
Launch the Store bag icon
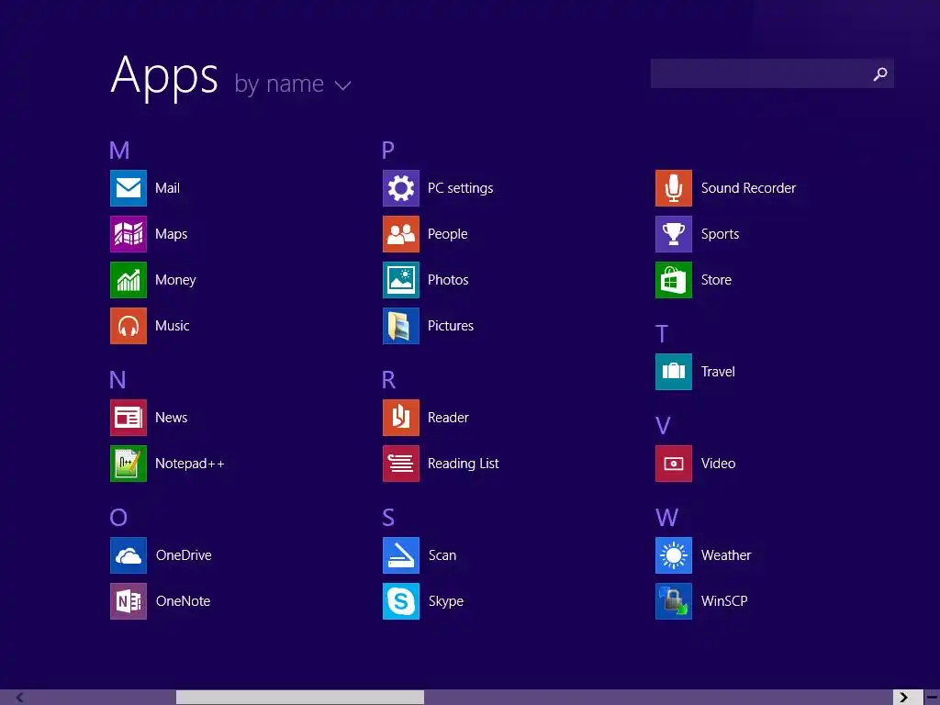coord(674,280)
